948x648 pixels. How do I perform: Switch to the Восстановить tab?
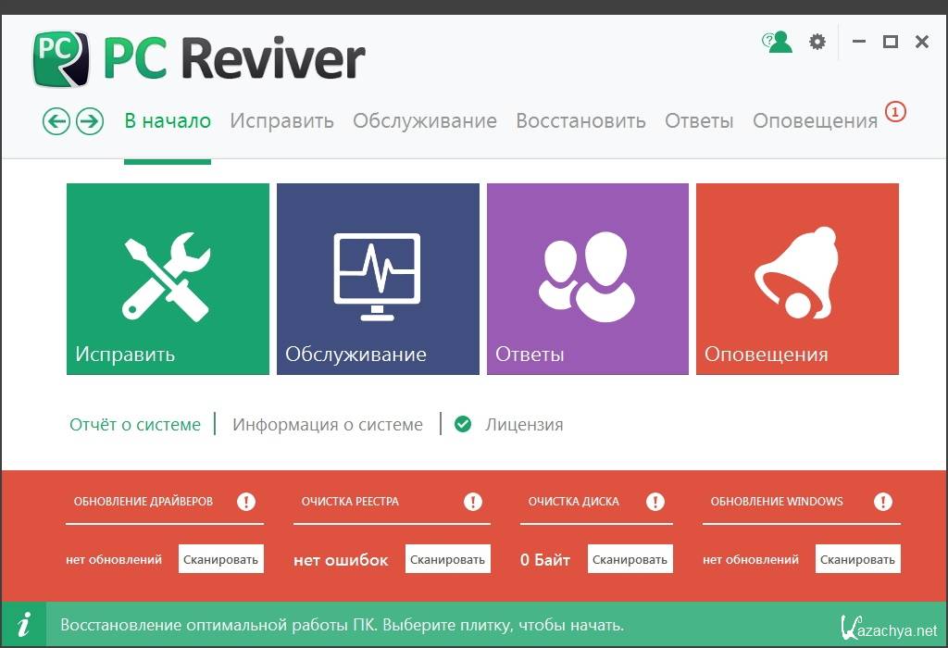point(580,121)
